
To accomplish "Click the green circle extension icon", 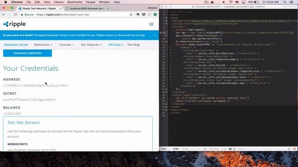I will click(x=155, y=14).
